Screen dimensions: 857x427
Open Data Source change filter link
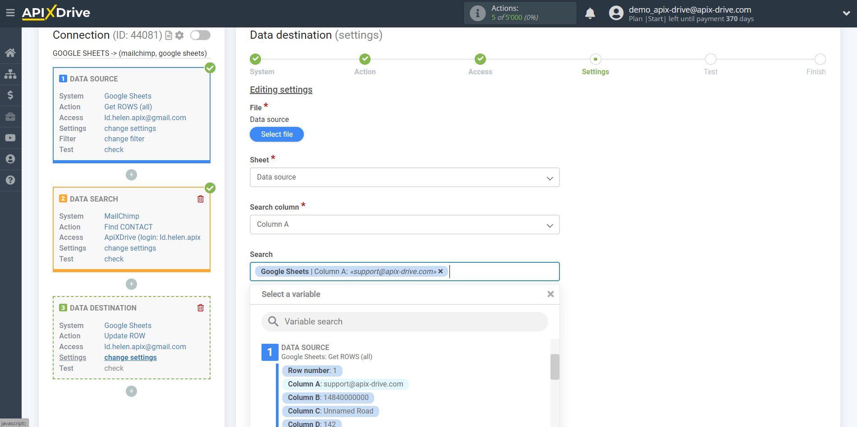[124, 139]
